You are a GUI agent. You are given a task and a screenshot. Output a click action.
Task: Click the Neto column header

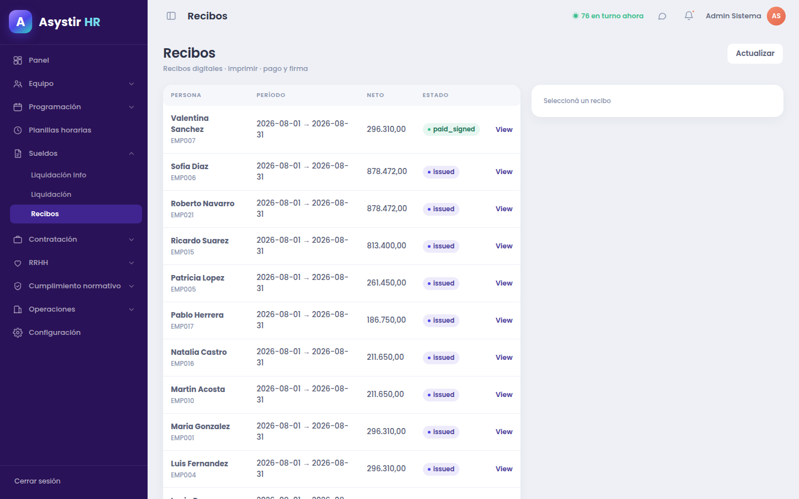(376, 95)
